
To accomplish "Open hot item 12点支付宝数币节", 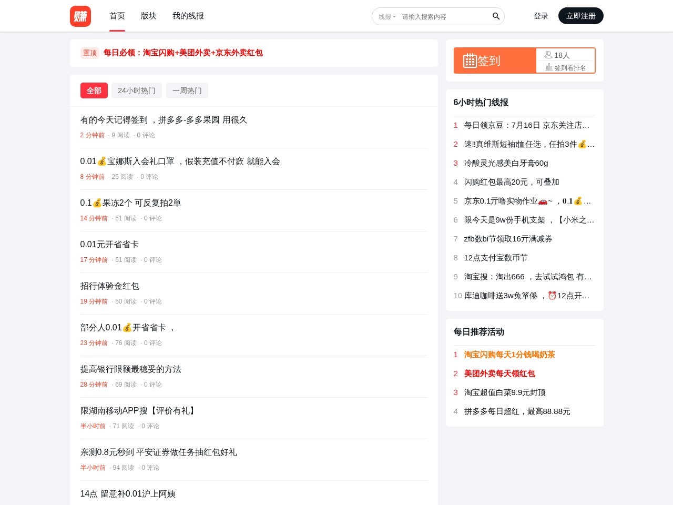I will 496,258.
